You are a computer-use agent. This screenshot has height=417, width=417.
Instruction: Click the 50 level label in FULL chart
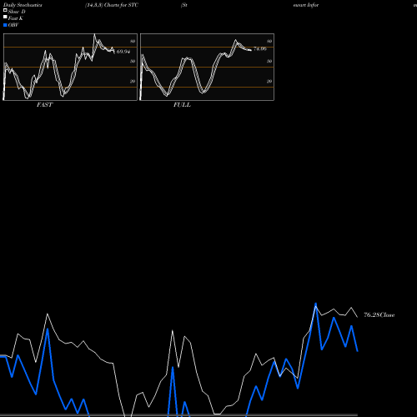(269, 61)
